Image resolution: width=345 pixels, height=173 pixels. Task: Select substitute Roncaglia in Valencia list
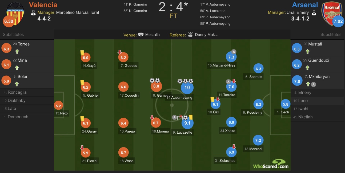click(17, 92)
